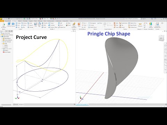Select the work Plane tool
Image resolution: width=167 pixels, height=125 pixels.
pos(79,25)
